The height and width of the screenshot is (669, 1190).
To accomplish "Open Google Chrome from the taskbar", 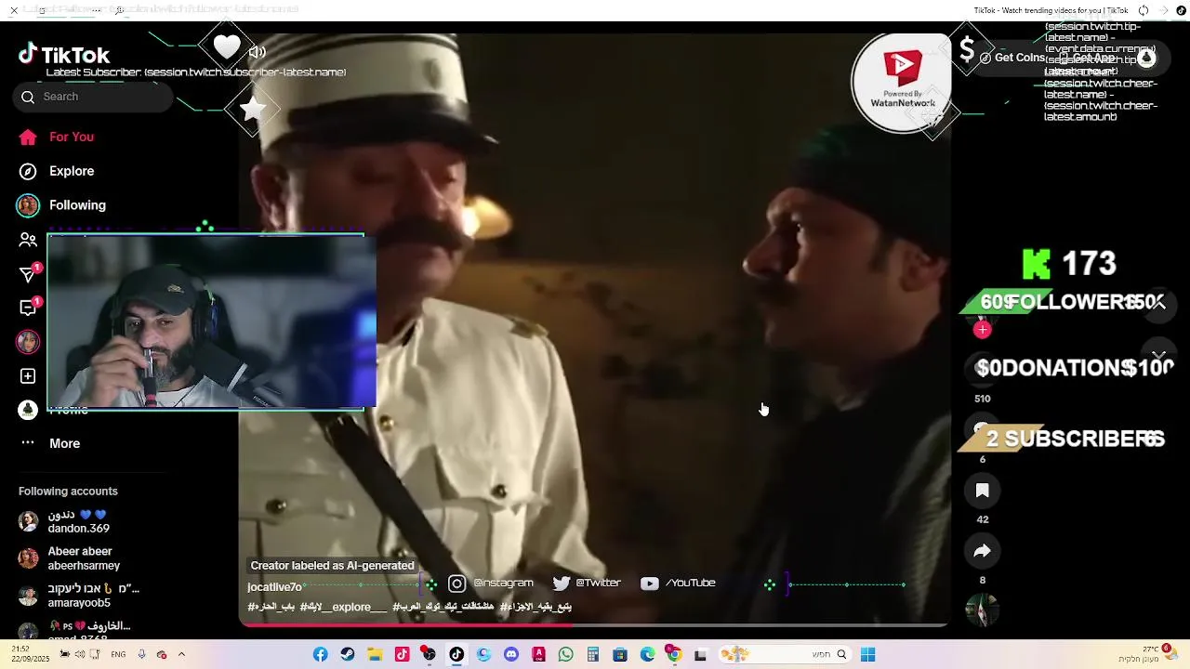I will coord(675,655).
